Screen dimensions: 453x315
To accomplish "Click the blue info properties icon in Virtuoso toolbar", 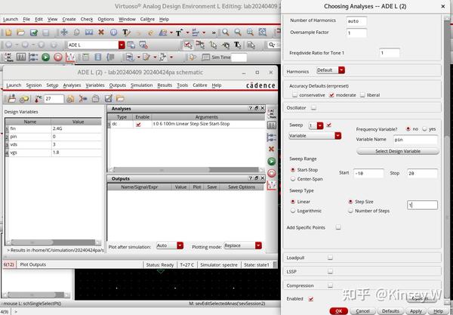I will pos(113,32).
